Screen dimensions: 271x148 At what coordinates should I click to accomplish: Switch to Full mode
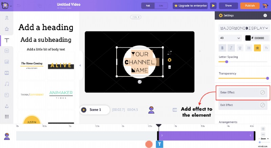point(148,6)
